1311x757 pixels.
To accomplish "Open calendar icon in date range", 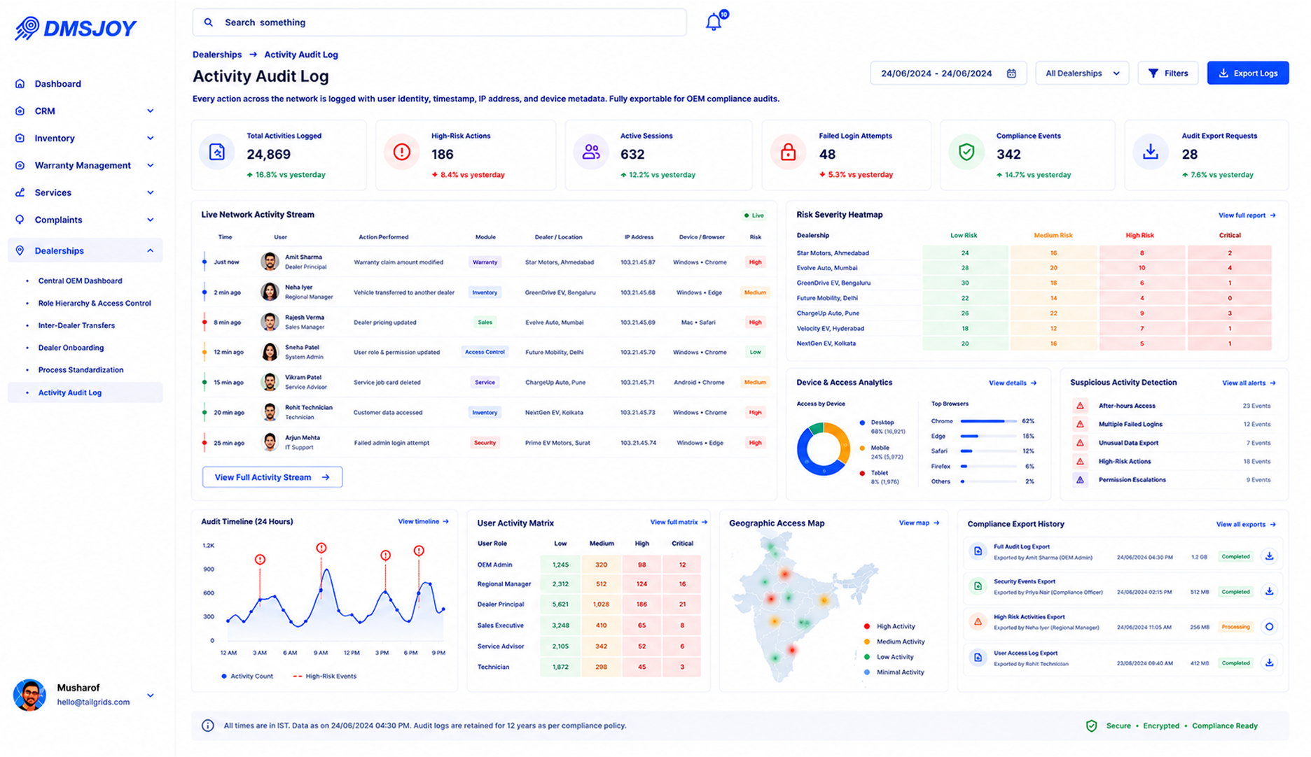I will tap(1011, 73).
